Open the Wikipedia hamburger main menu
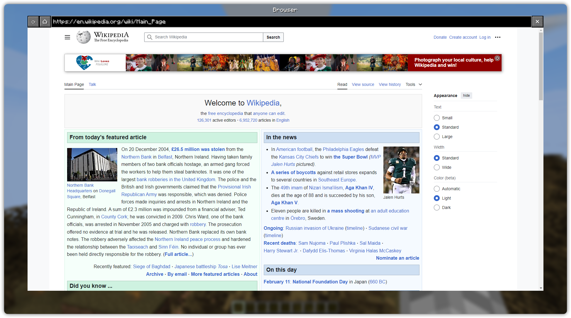Viewport: 571px width, 318px height. click(67, 37)
